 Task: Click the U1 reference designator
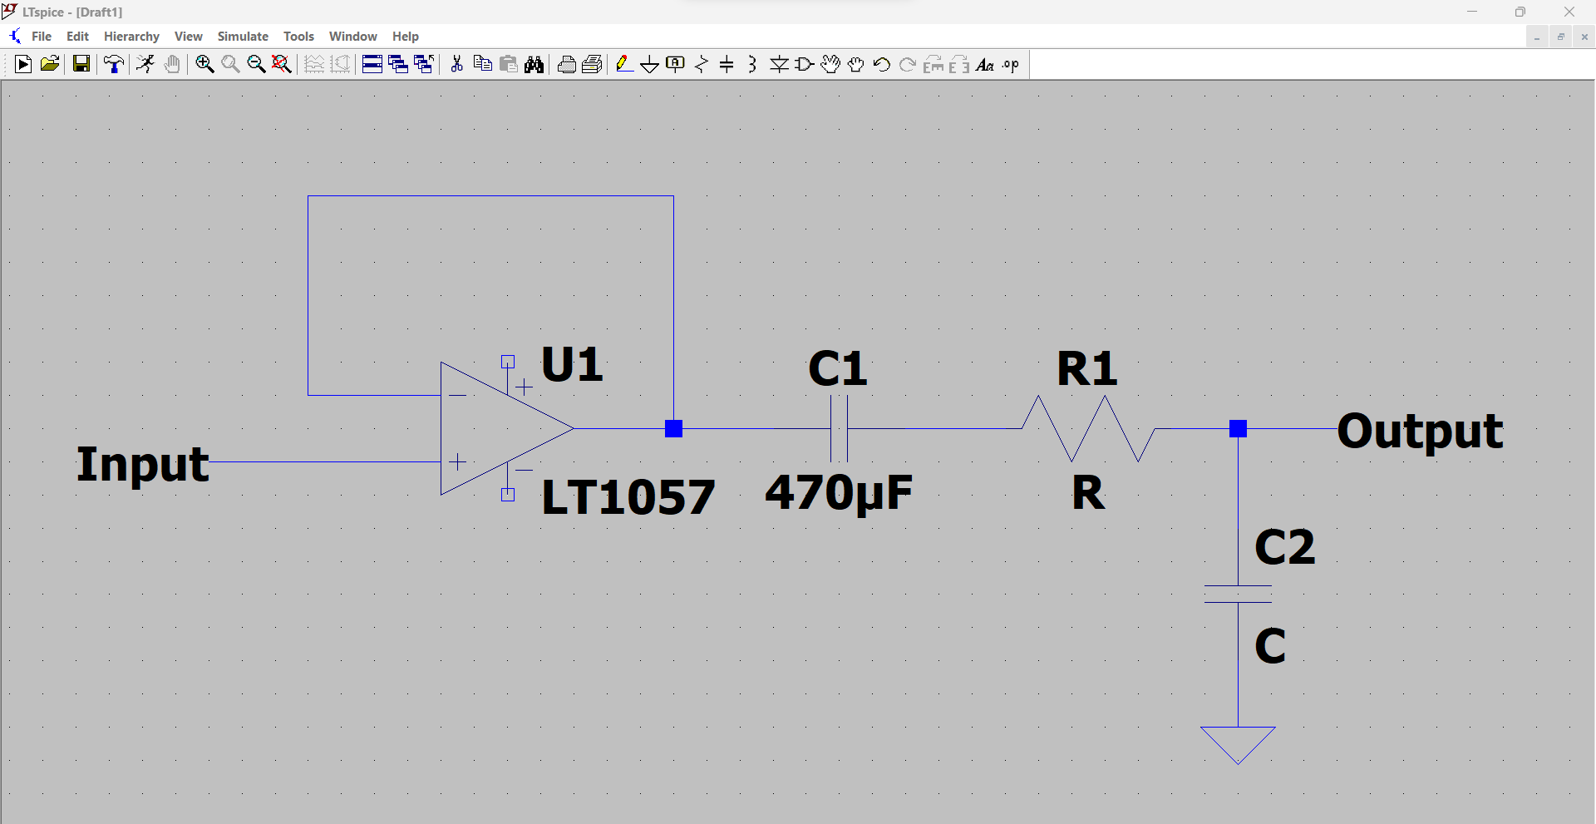(x=572, y=365)
